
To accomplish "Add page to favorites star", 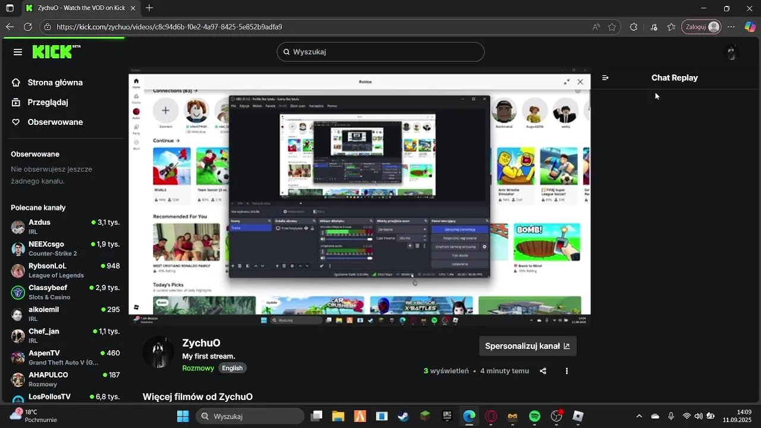I will (x=612, y=27).
